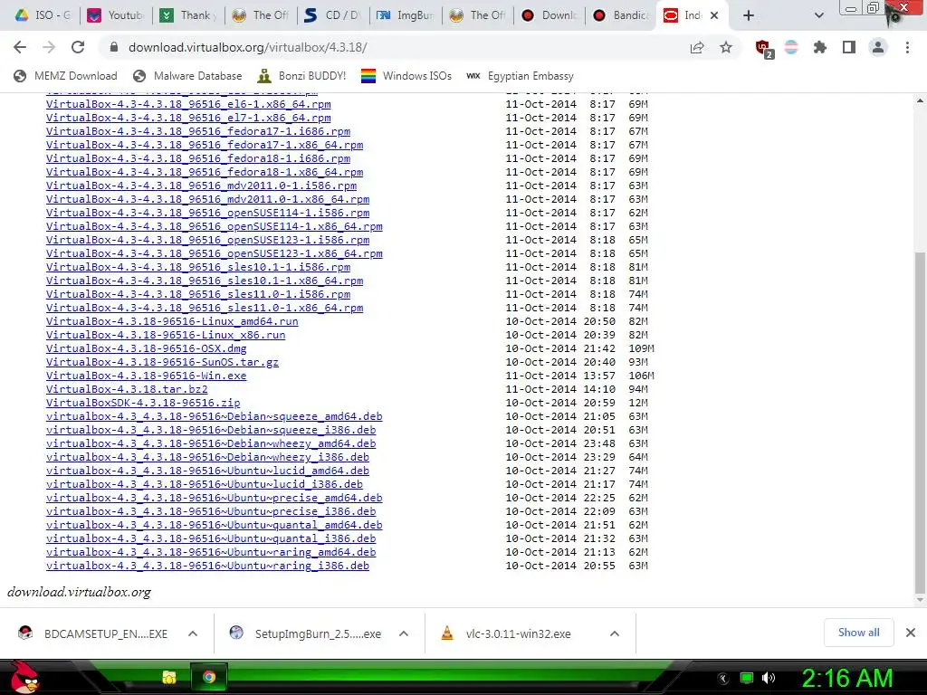
Task: Reload the current page
Action: pos(78,47)
